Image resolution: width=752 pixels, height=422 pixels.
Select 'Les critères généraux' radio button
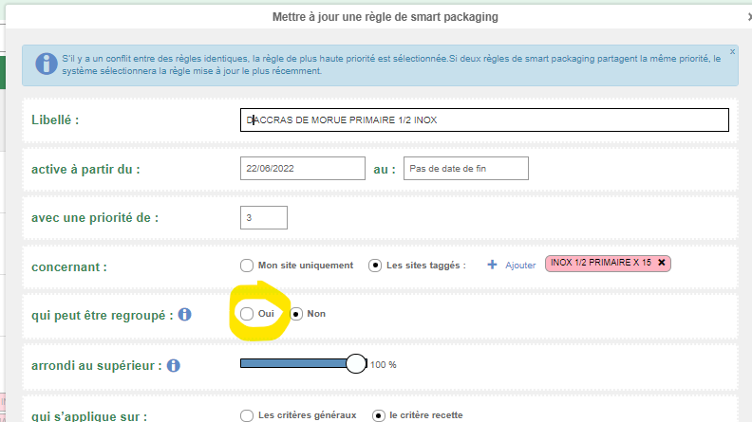click(247, 415)
